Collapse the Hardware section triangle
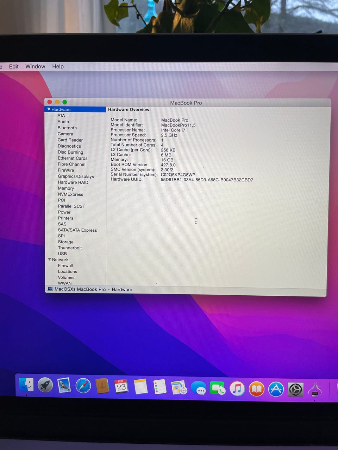 click(x=49, y=109)
